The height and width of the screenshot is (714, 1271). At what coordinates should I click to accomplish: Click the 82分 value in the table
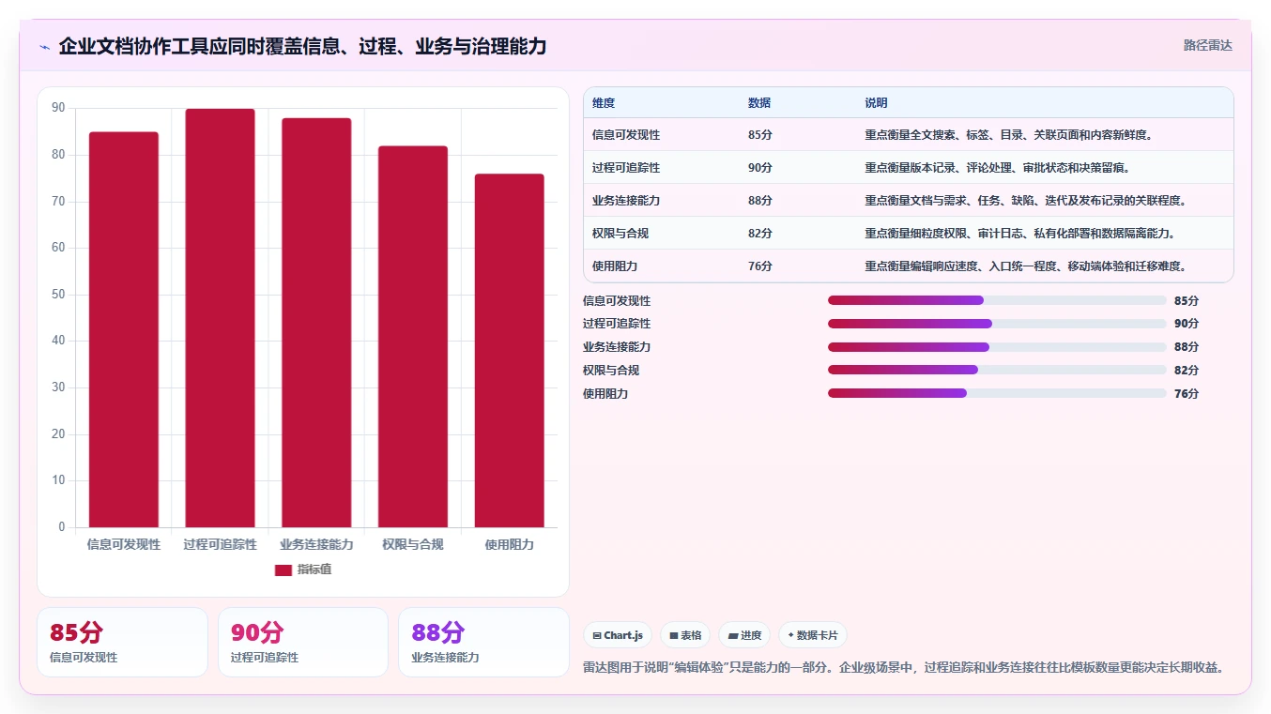760,234
